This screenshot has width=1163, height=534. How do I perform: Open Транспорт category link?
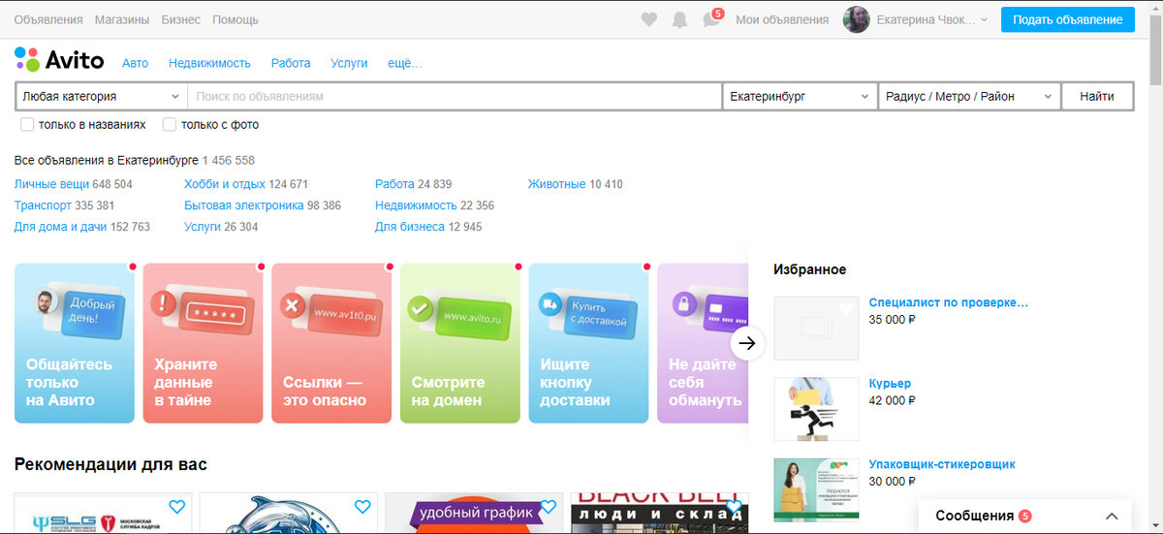(43, 205)
